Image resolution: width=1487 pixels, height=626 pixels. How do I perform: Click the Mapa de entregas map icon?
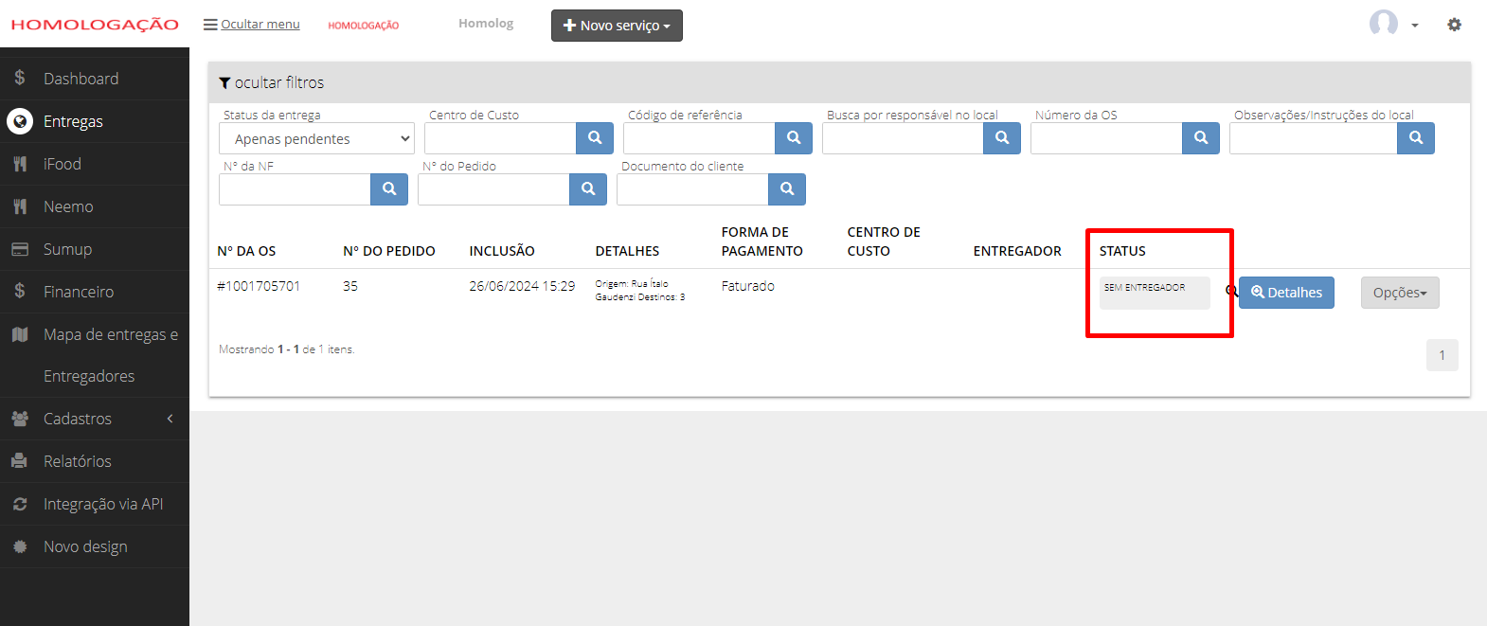click(20, 334)
